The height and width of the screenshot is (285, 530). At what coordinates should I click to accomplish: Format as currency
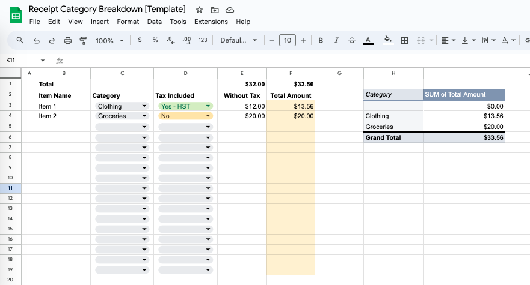point(140,40)
